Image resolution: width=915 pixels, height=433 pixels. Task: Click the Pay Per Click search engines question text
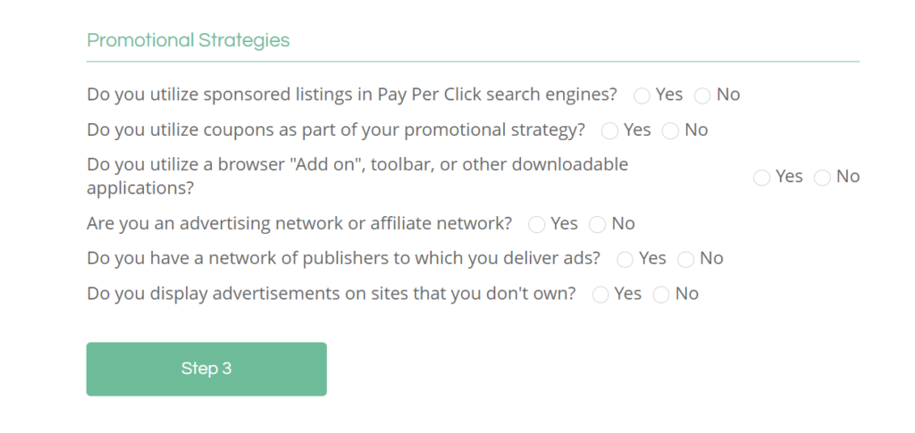352,95
